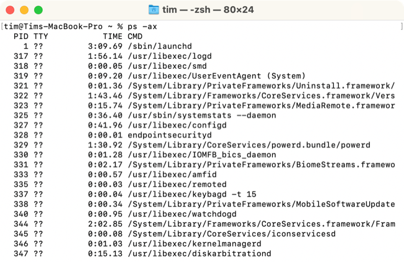Close the Terminal window with red button
Screen dimensions: 404x262
coord(12,11)
